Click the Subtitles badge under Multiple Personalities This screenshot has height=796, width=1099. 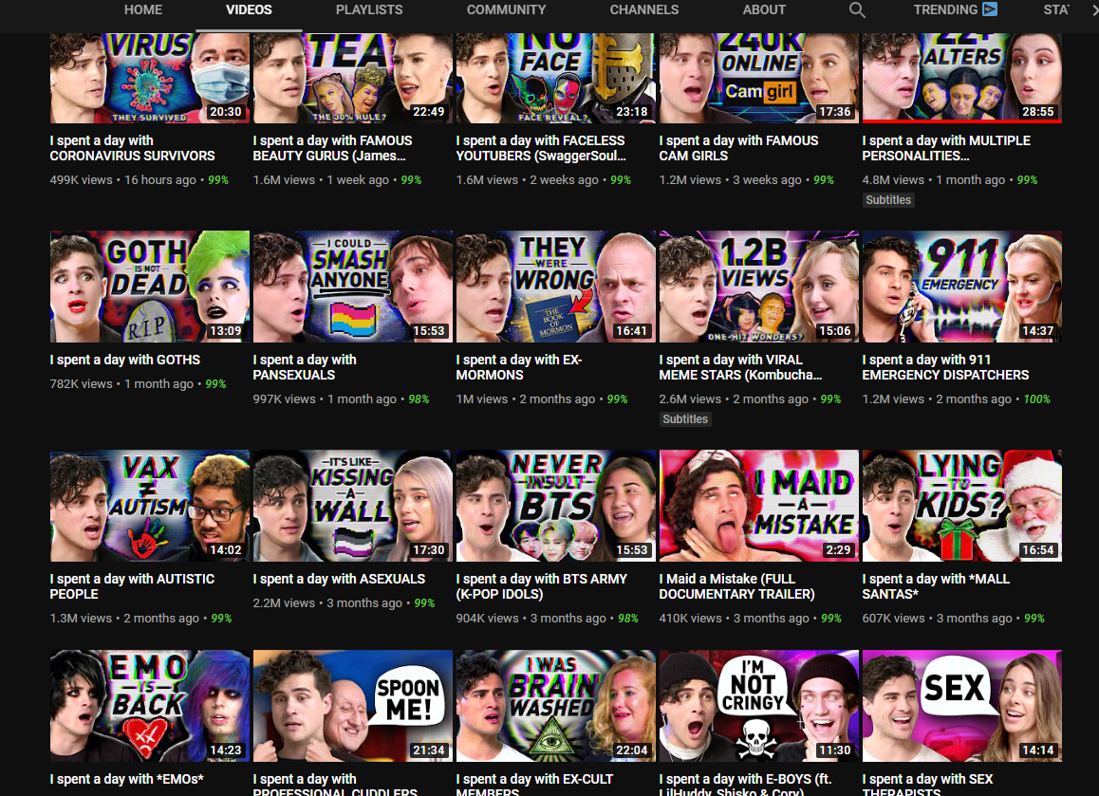(x=888, y=199)
